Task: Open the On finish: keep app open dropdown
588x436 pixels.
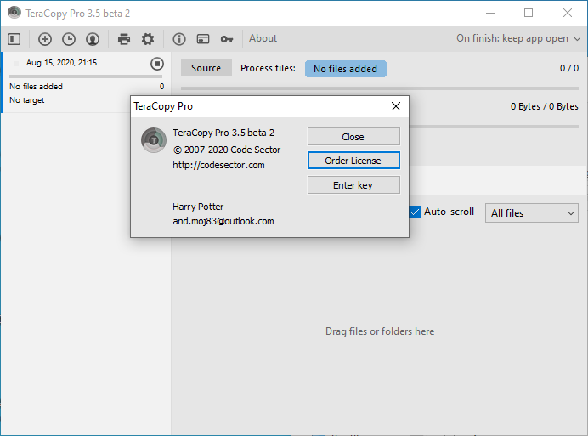Action: click(518, 38)
